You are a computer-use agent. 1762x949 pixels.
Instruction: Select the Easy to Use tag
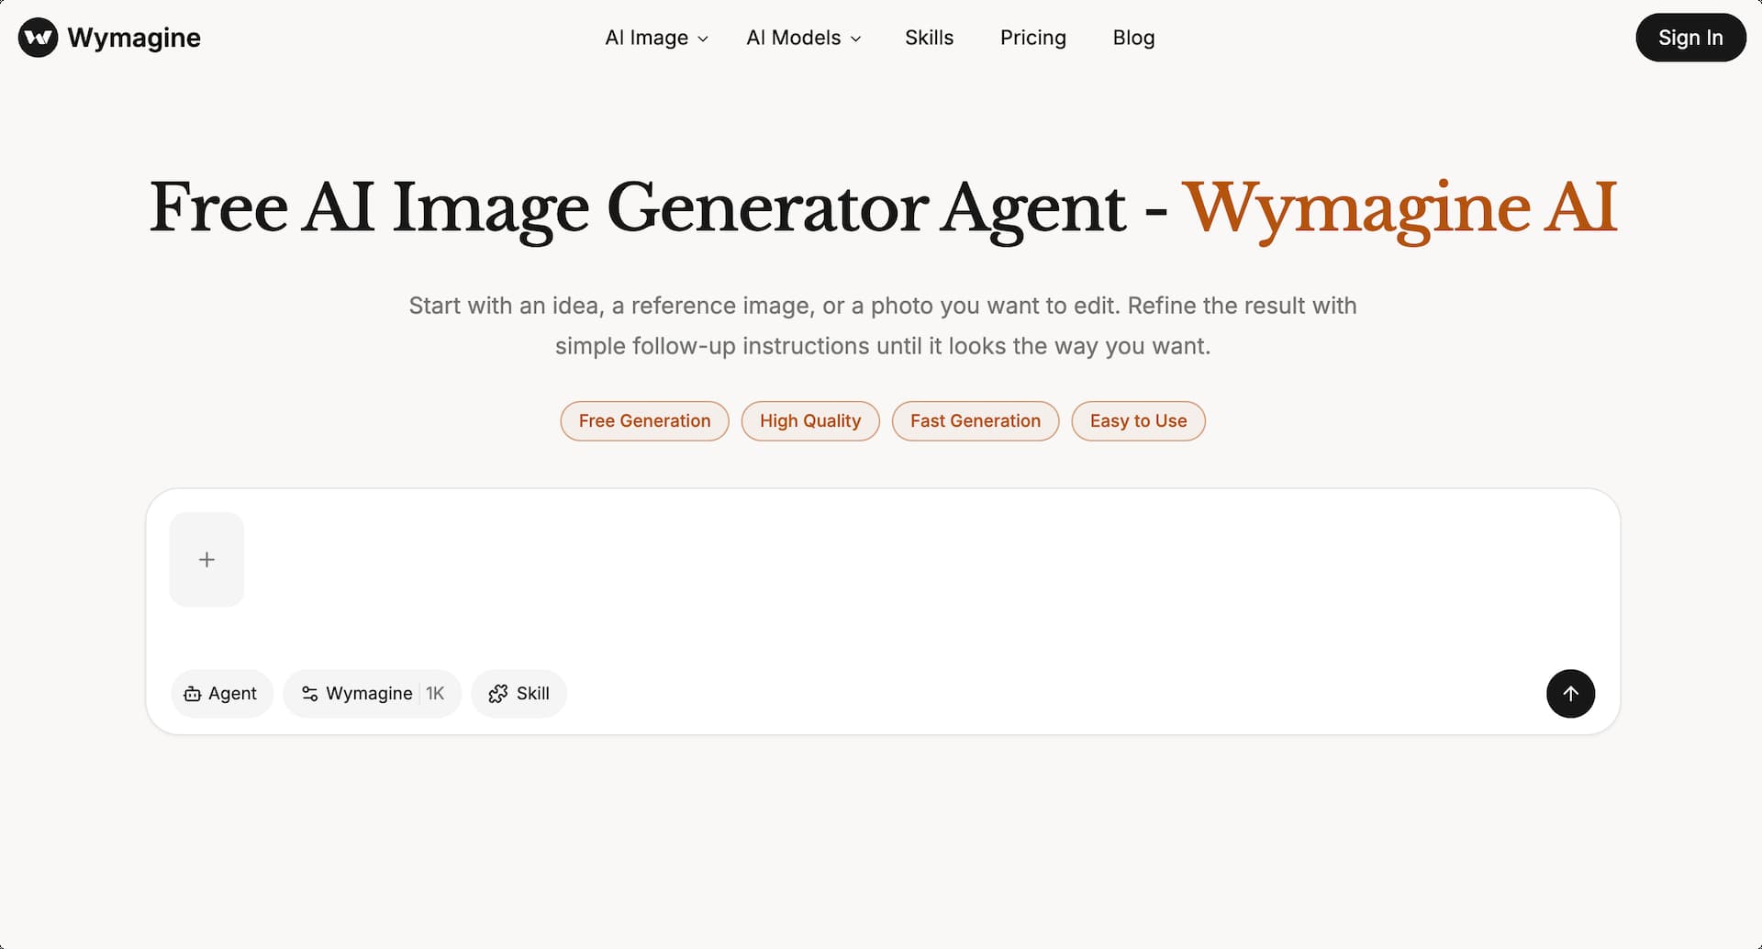(1138, 420)
